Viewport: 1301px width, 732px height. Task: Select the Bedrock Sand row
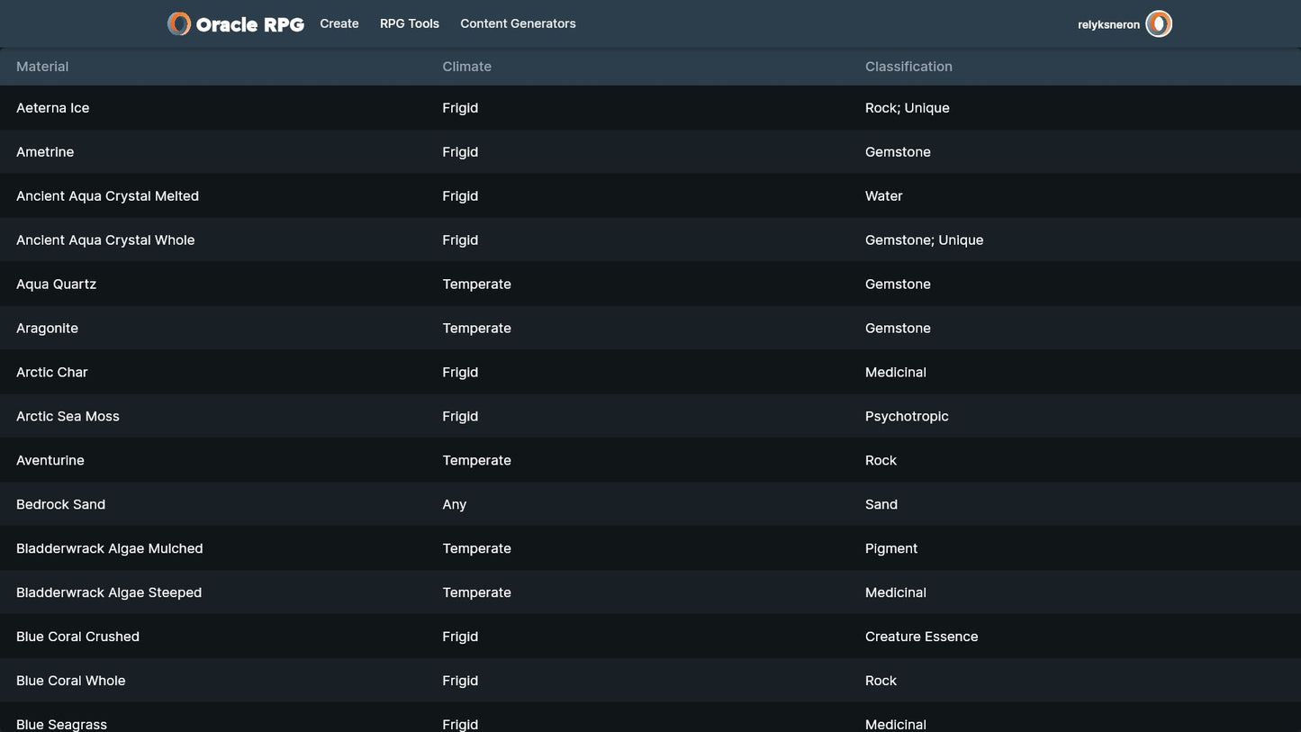pos(60,505)
